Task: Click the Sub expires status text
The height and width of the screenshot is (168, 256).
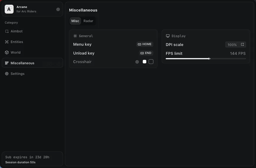Action: [x=27, y=157]
